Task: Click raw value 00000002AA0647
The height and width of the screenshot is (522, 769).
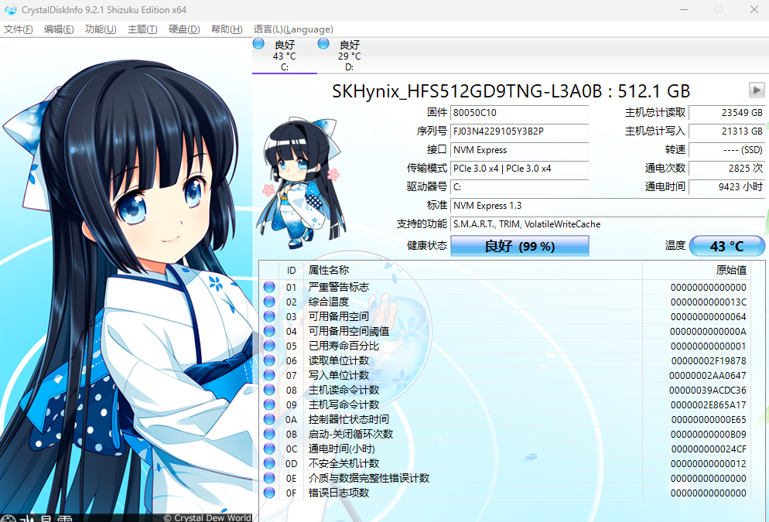Action: [708, 375]
